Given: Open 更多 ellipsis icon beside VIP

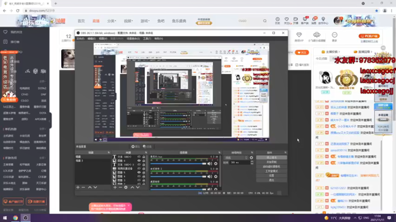Looking at the screenshot, I should [x=335, y=35].
